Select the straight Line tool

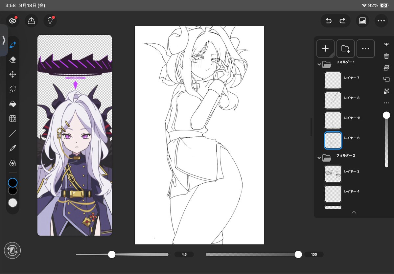coord(12,133)
